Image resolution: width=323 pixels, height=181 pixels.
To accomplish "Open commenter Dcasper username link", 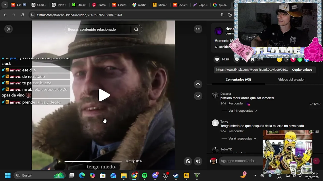I will [x=226, y=94].
